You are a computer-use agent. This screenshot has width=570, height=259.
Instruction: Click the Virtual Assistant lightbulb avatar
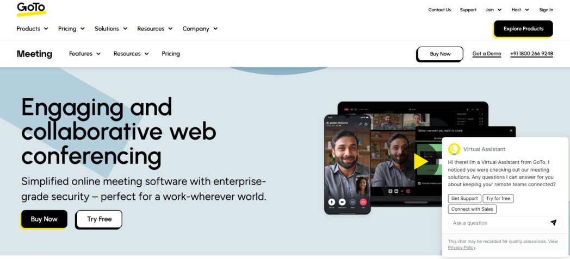[x=454, y=149]
